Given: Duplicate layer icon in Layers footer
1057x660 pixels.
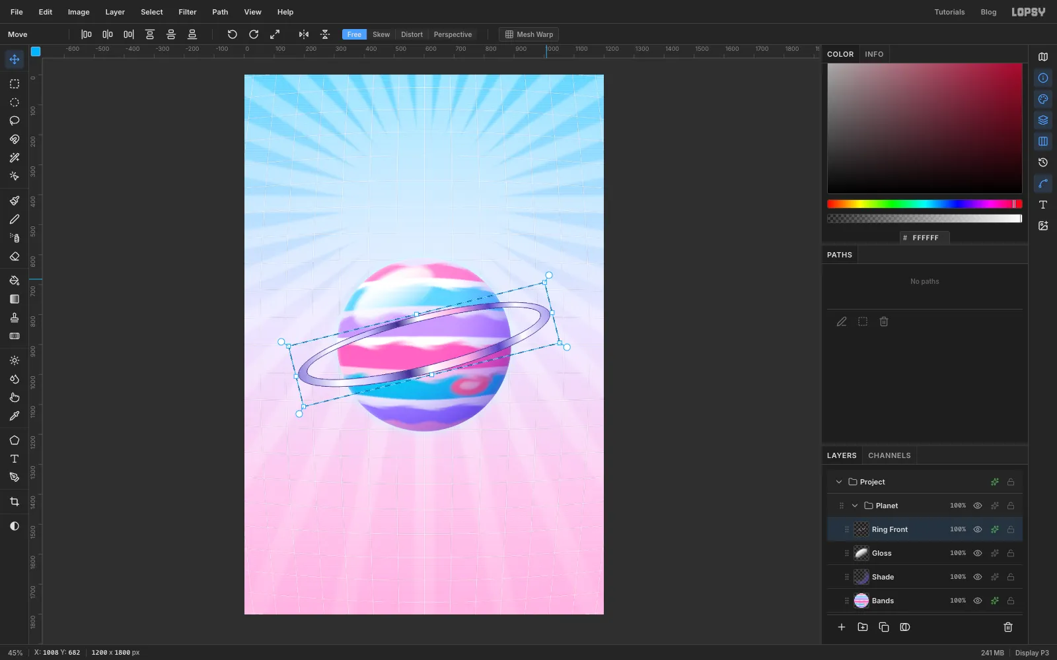Looking at the screenshot, I should point(884,627).
